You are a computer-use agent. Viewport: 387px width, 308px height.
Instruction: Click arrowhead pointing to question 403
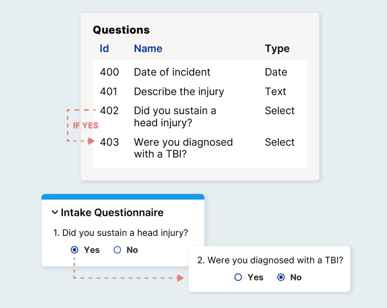point(91,141)
